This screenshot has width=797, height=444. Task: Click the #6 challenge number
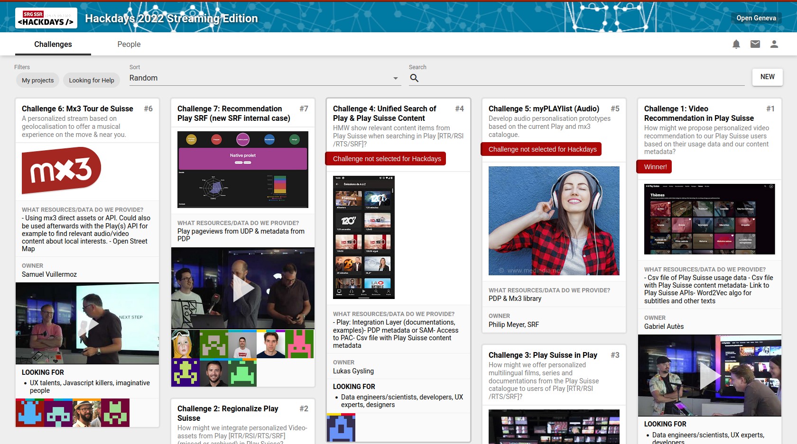pyautogui.click(x=148, y=109)
